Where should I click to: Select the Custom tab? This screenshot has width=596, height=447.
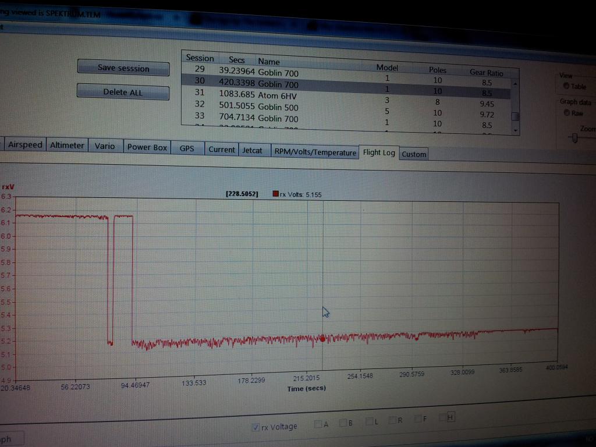tap(414, 154)
